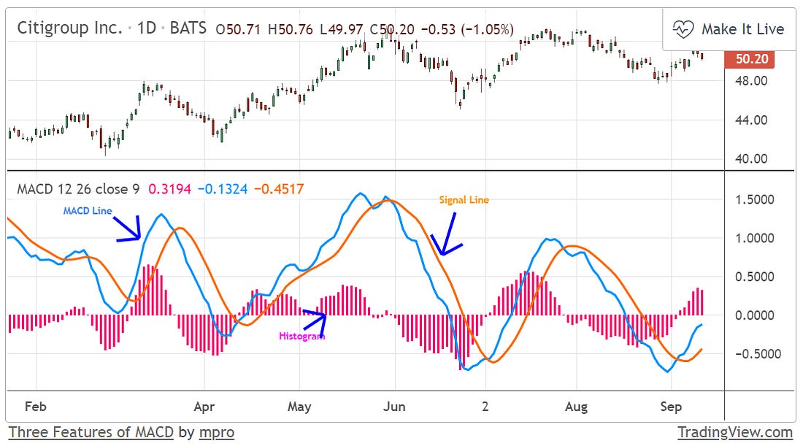The width and height of the screenshot is (803, 446).
Task: Click the Make It Live button
Action: pos(729,29)
